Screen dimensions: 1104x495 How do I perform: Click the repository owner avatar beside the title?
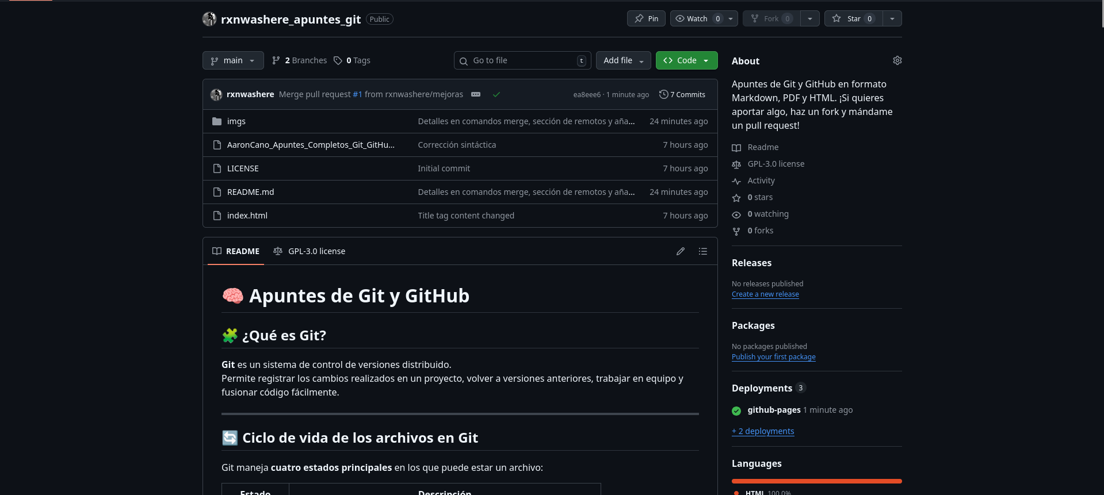tap(209, 19)
